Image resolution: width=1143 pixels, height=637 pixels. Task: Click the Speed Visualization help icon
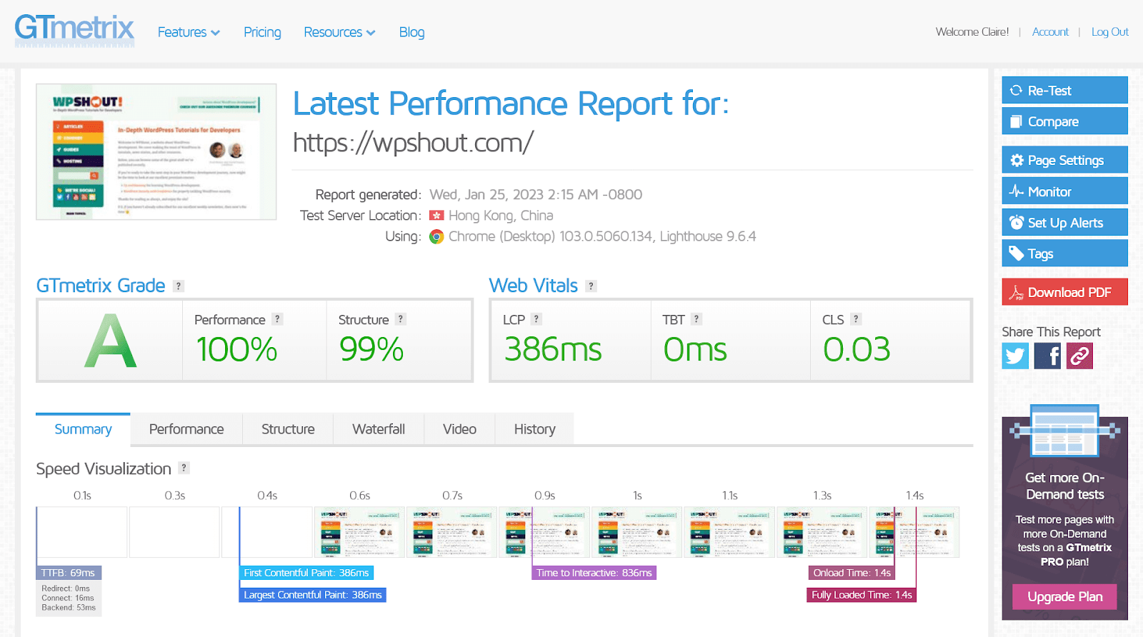[x=184, y=468]
